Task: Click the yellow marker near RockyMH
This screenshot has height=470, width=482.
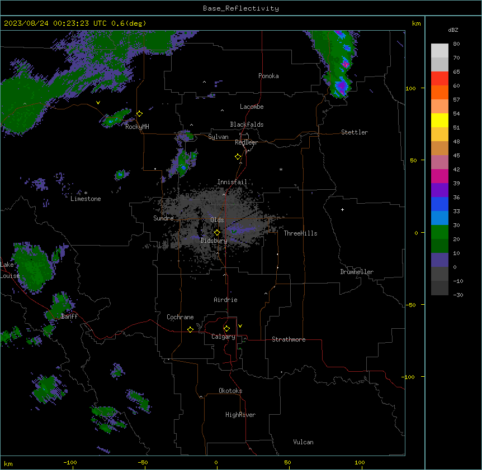Action: (x=140, y=114)
